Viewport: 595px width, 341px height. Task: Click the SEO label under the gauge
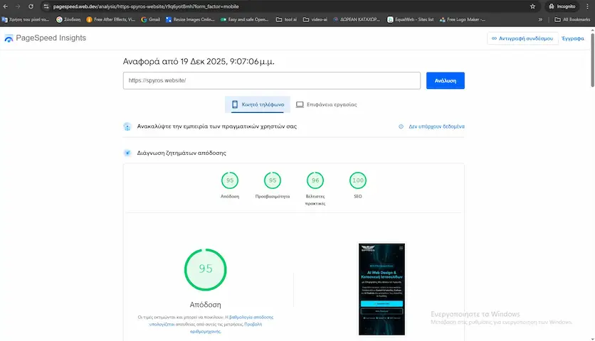pos(358,196)
